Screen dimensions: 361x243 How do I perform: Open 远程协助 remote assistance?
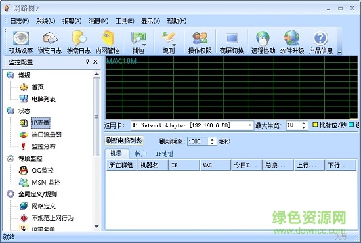coord(263,42)
